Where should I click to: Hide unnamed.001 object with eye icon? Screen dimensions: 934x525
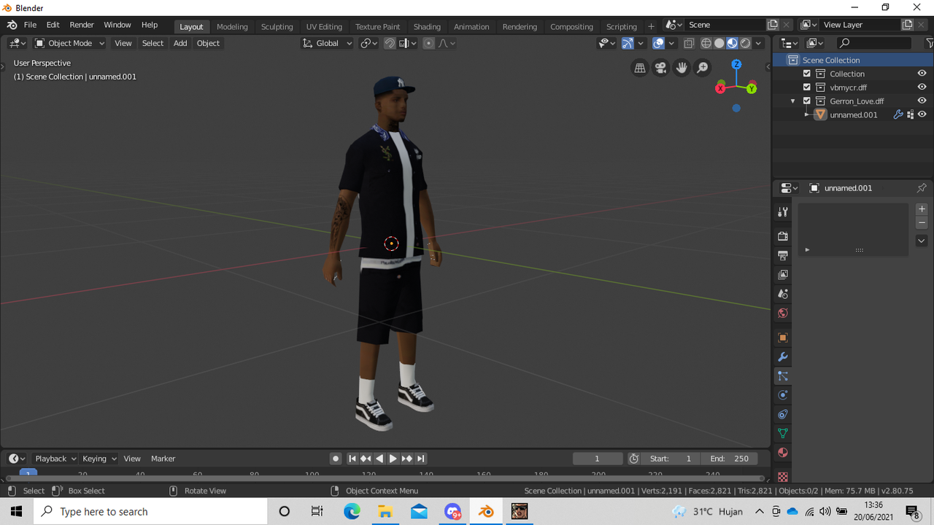pos(922,114)
